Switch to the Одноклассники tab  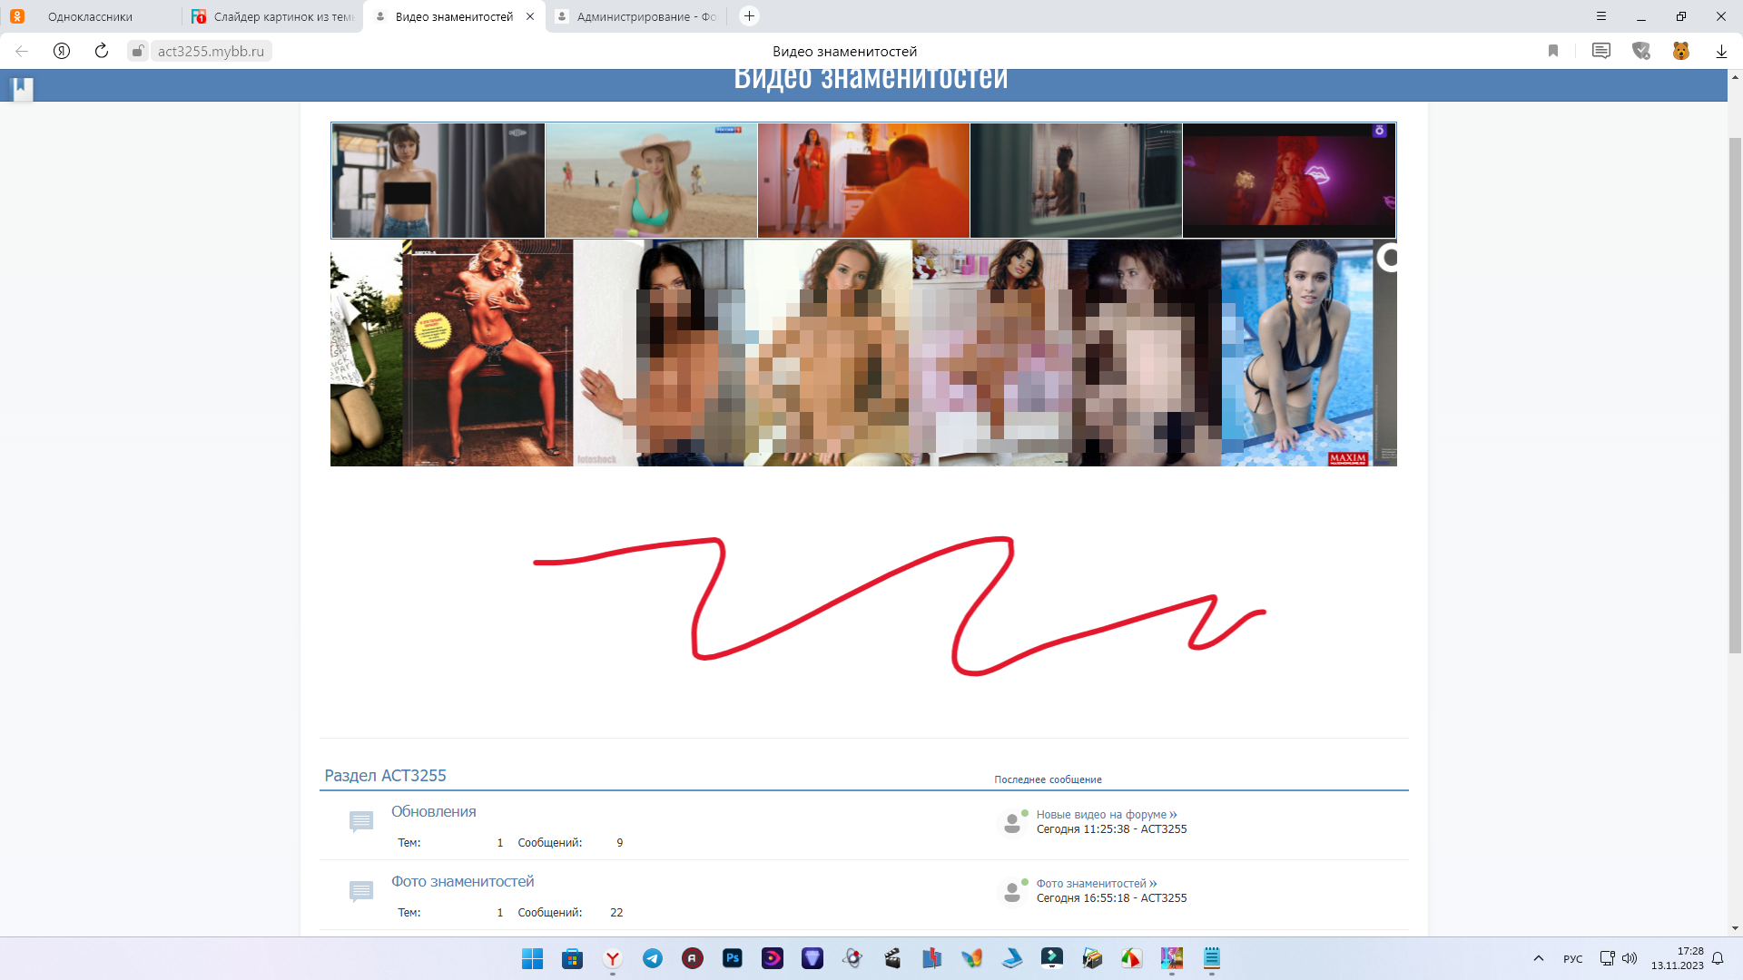(90, 16)
